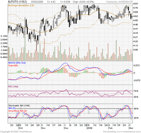This screenshot has width=141, height=133.
Task: Click the Bollinger Band(20d, 2.0) label
Action: coord(21,5)
